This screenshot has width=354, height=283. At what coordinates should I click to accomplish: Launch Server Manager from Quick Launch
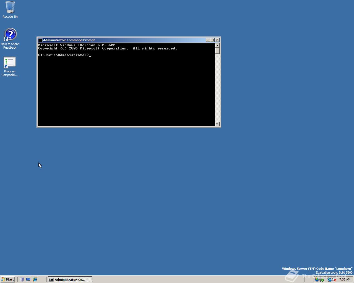[22, 279]
